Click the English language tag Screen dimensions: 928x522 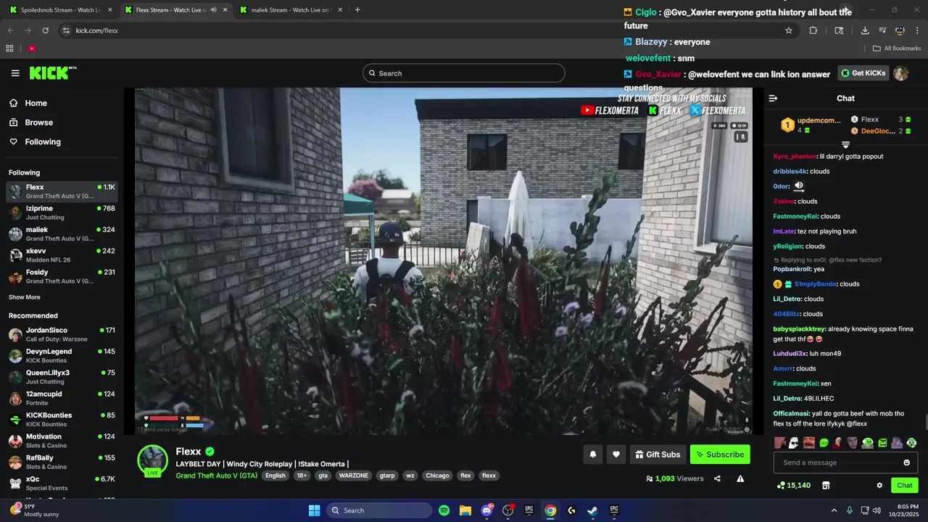pos(275,476)
